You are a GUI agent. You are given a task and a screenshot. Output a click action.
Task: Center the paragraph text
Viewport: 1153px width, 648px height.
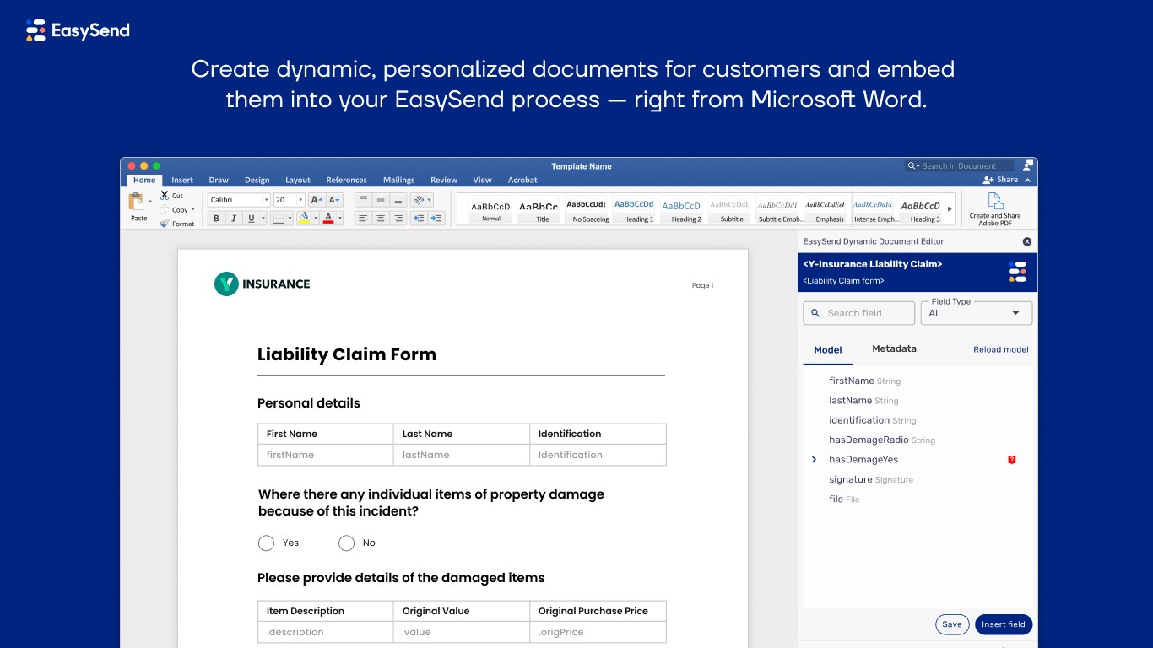click(381, 219)
